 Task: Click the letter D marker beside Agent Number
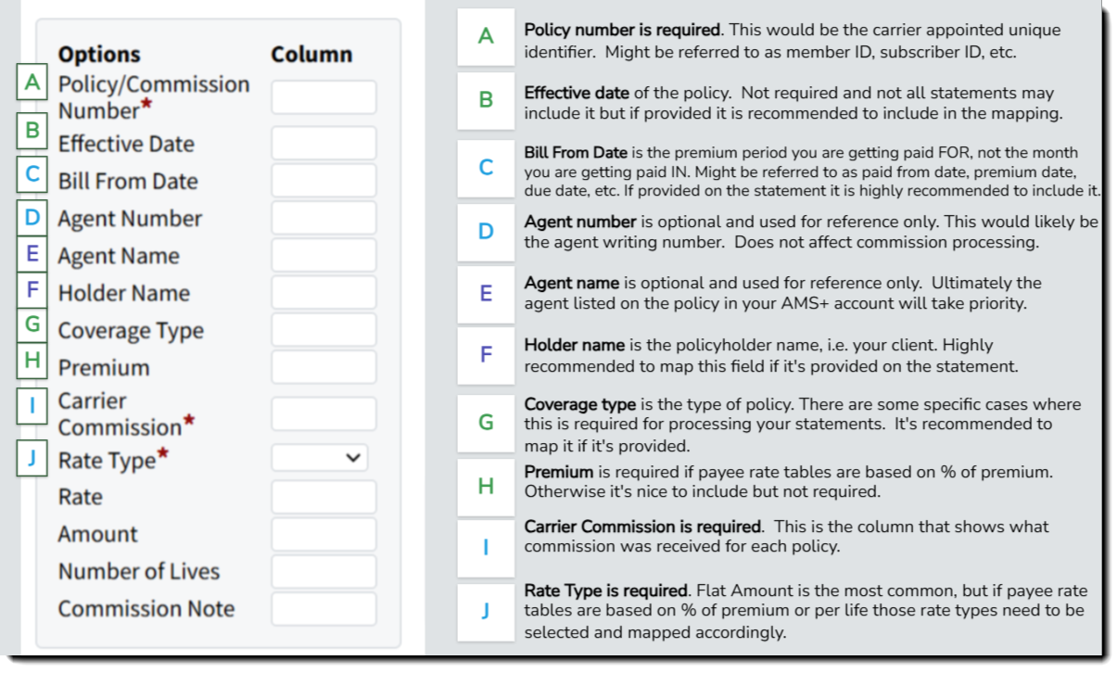pyautogui.click(x=32, y=218)
